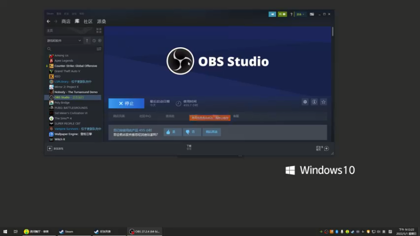Screen dimensions: 420x236
Task: Choose thumbs down not recommended button
Action: coord(192,132)
